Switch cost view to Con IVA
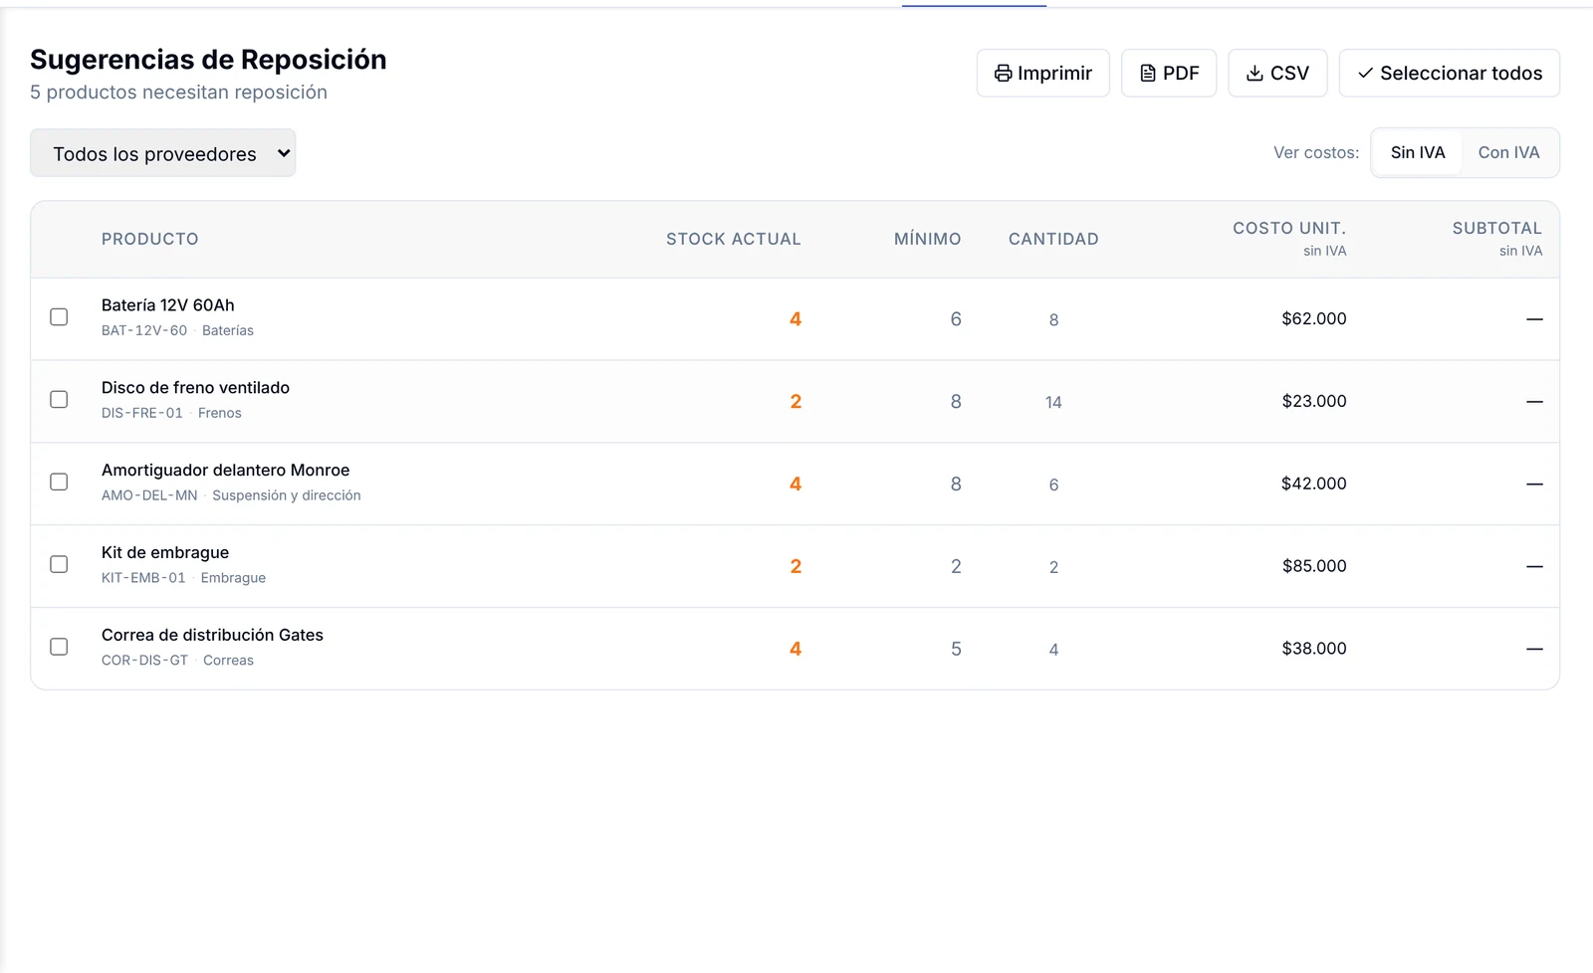Viewport: 1593px width, 973px height. click(x=1508, y=152)
